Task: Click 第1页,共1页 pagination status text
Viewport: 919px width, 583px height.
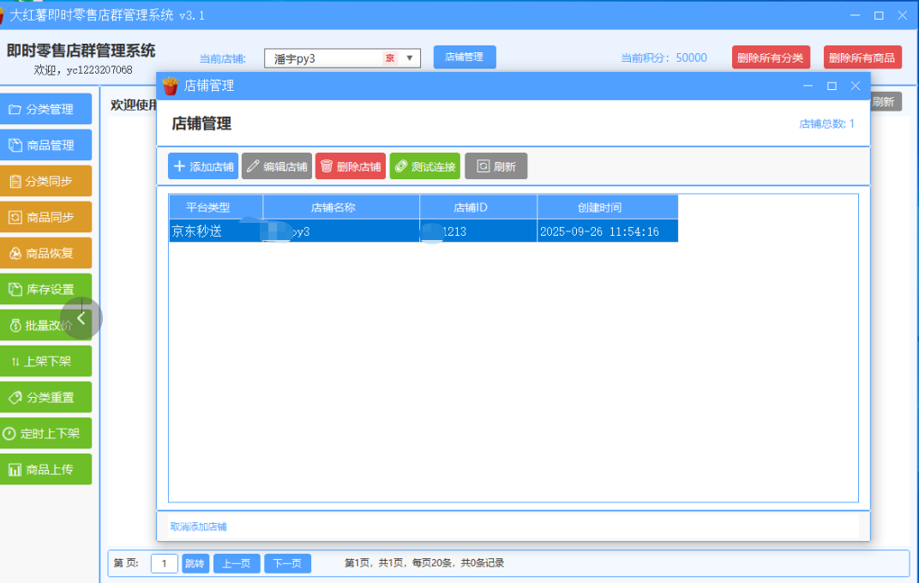Action: coord(424,563)
